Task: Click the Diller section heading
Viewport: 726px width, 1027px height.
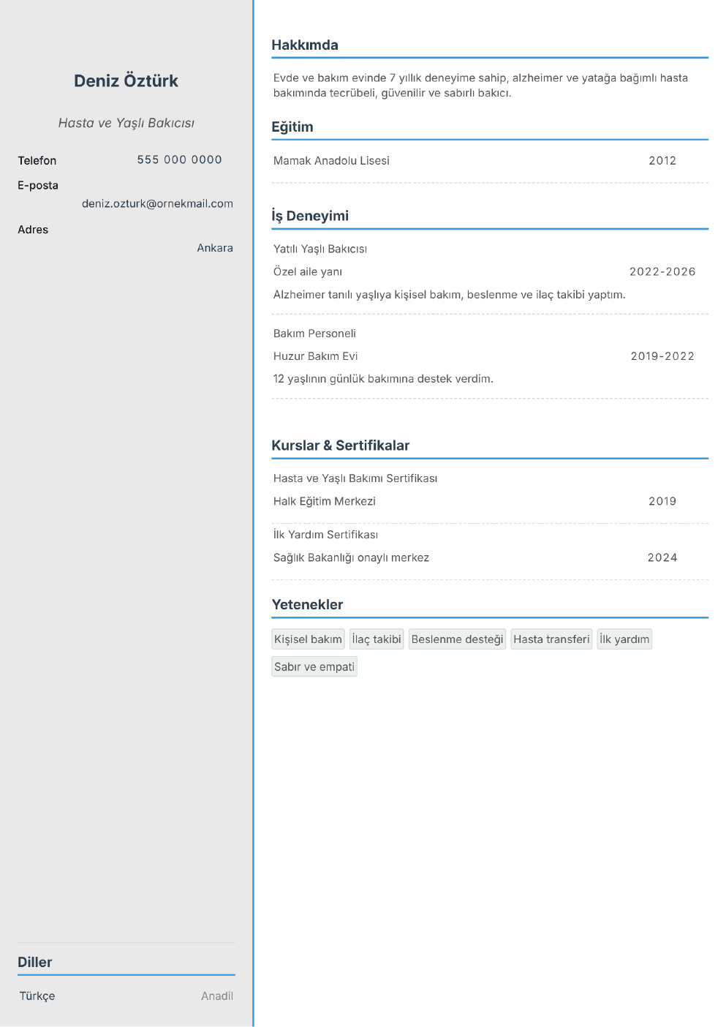Action: click(x=35, y=962)
